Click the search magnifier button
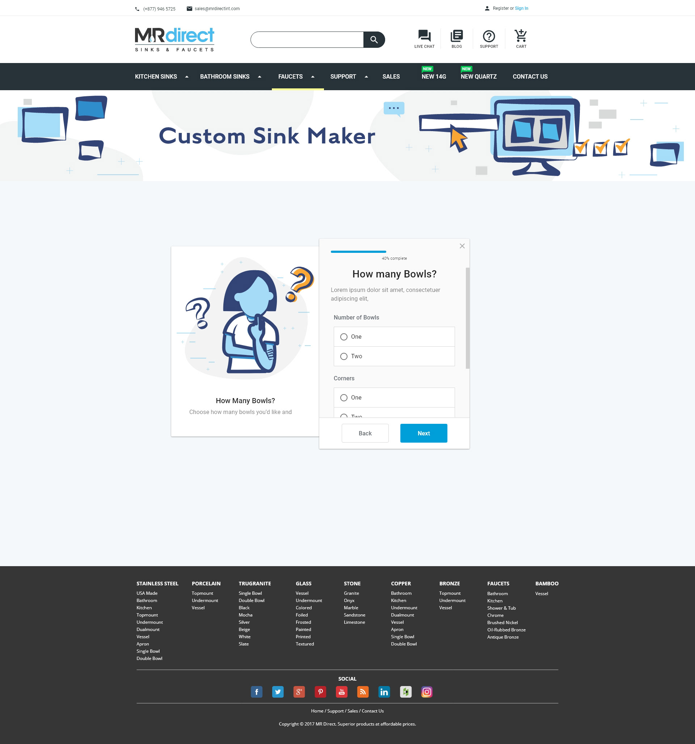This screenshot has width=695, height=744. (x=374, y=40)
